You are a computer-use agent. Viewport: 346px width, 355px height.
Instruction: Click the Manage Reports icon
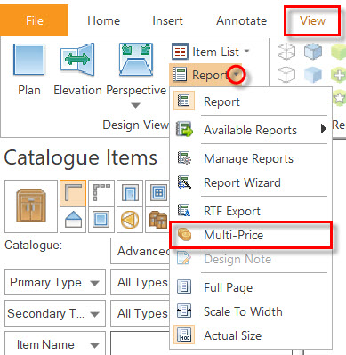184,158
